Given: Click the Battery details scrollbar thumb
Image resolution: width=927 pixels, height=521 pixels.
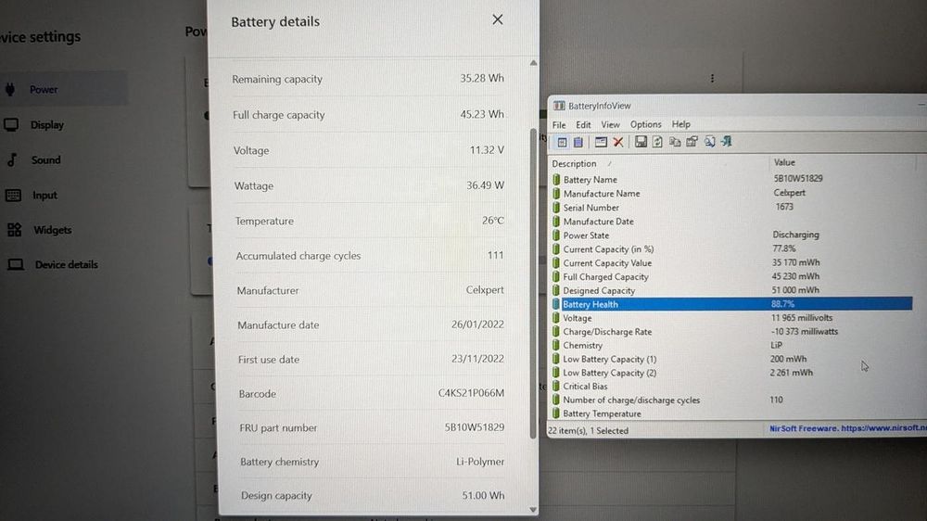Looking at the screenshot, I should click(533, 284).
